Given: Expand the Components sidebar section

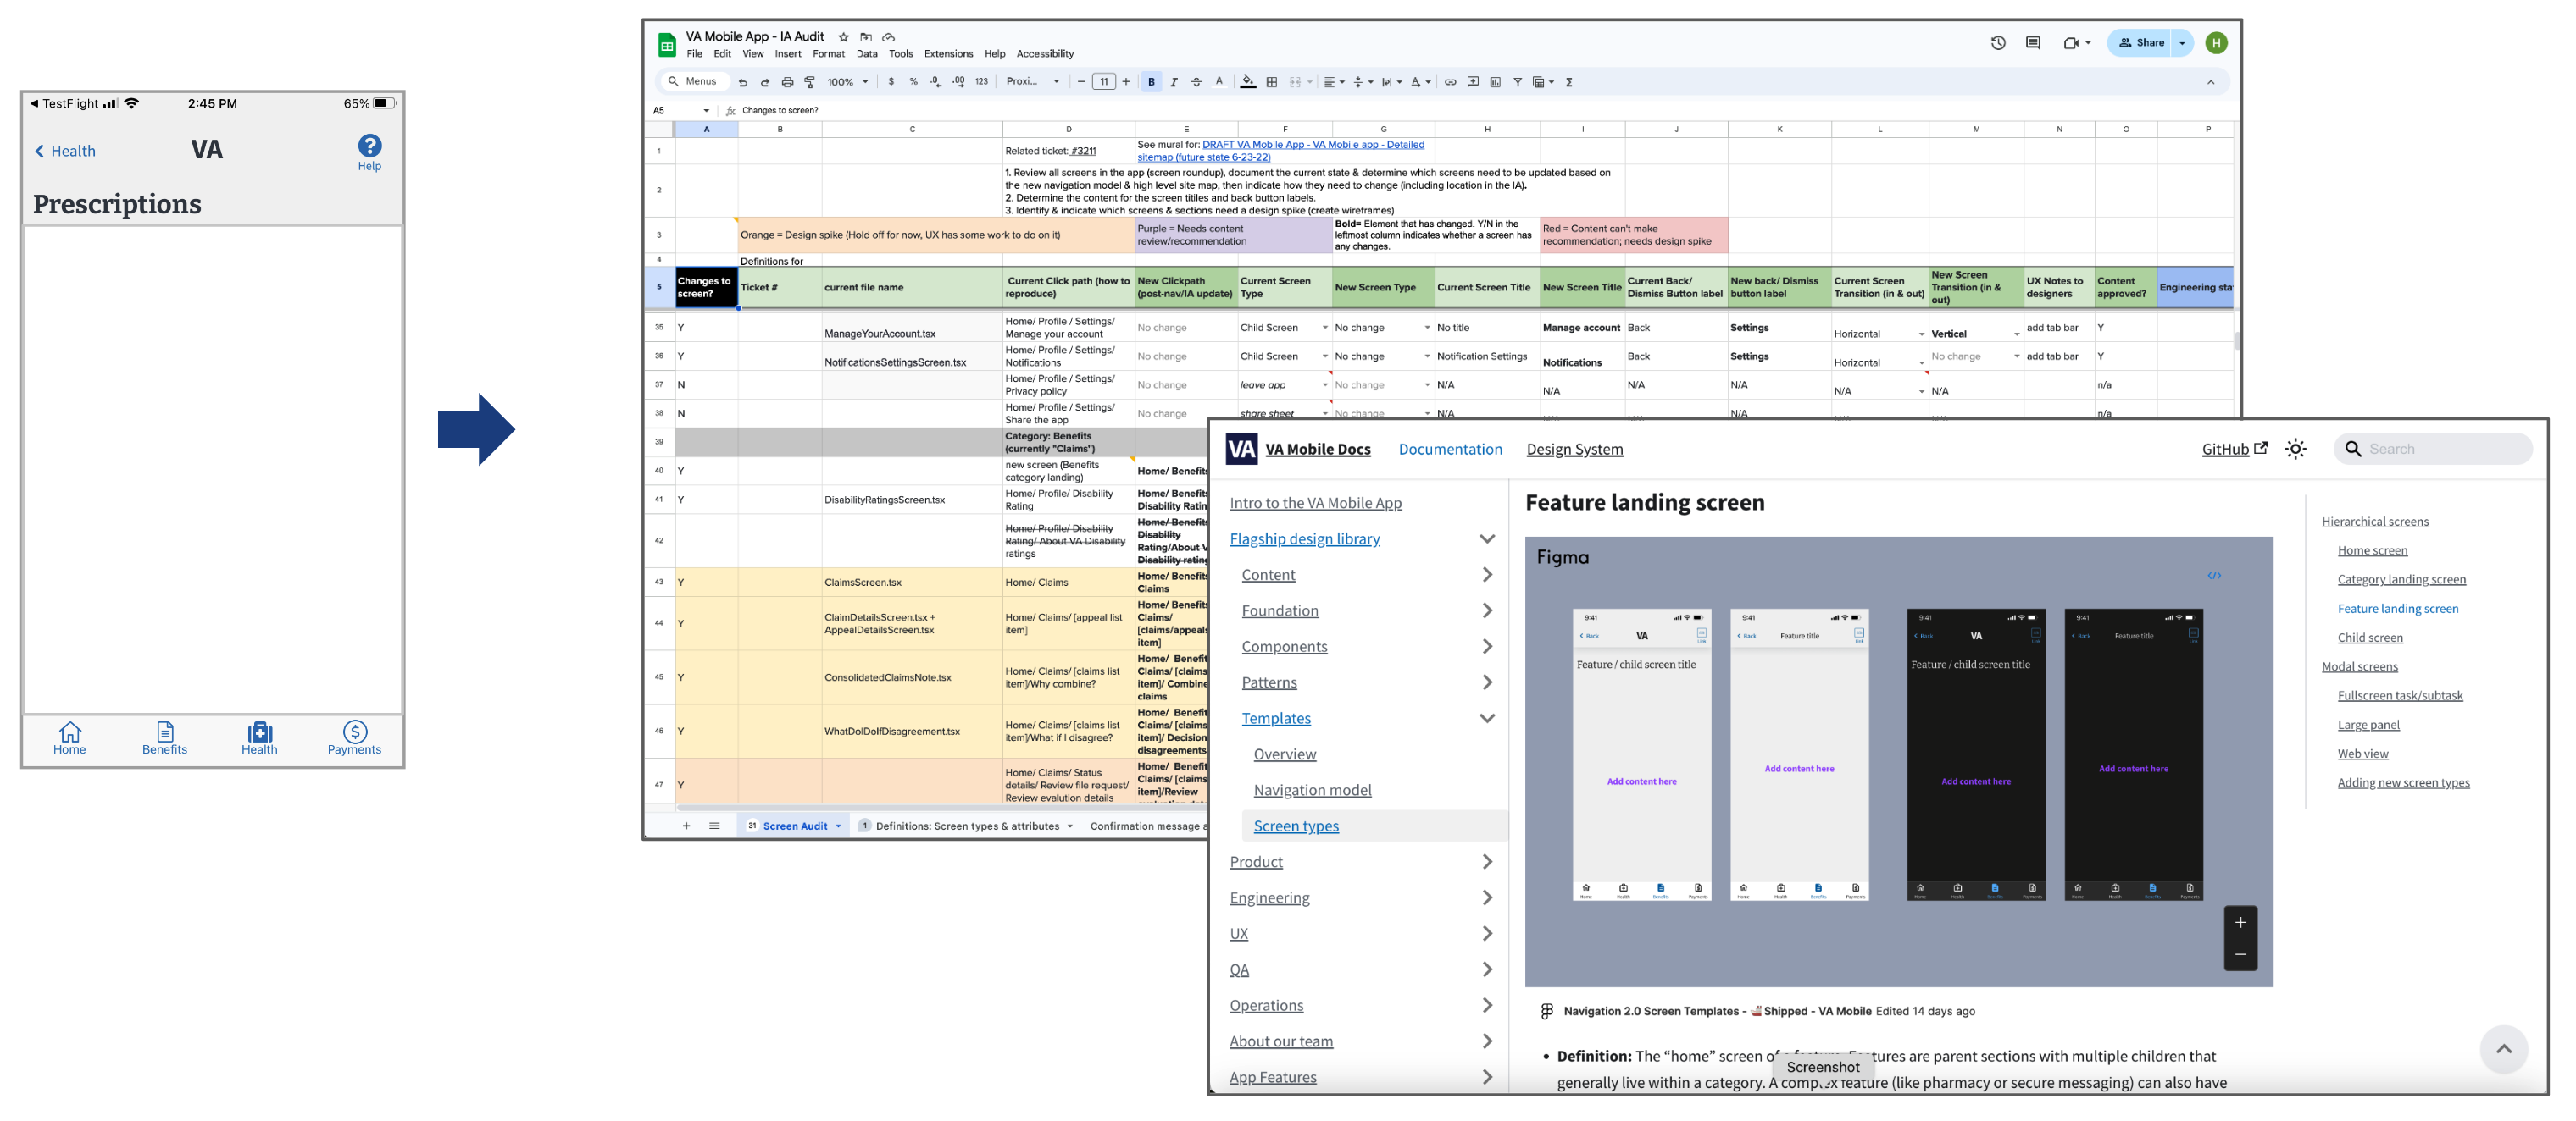Looking at the screenshot, I should tap(1487, 648).
